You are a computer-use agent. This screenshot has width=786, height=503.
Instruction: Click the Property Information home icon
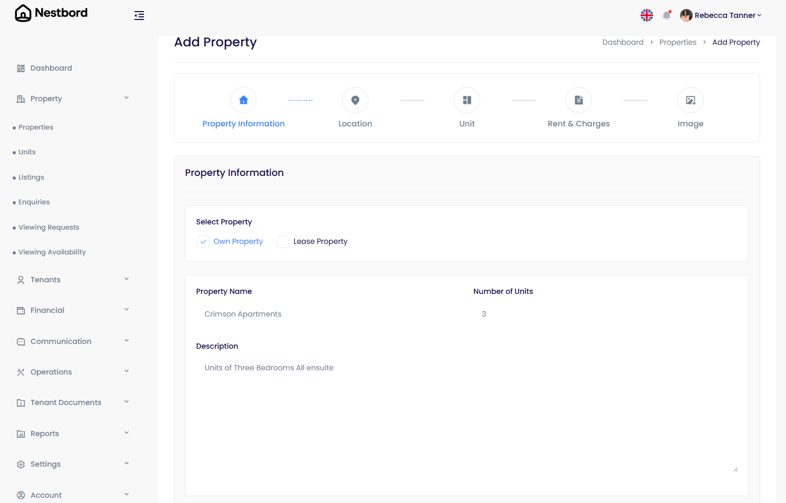click(x=243, y=100)
